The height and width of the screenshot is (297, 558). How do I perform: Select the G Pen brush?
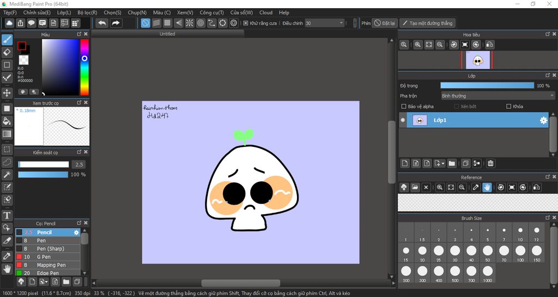[x=48, y=257]
